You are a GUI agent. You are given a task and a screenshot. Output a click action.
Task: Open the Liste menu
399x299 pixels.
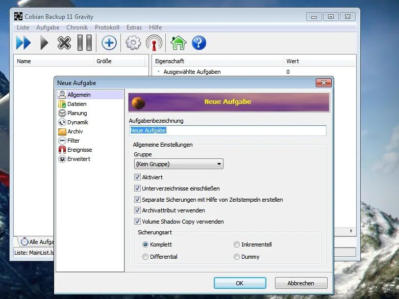pos(23,28)
